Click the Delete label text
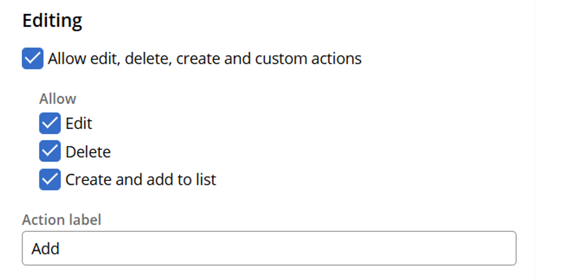 [88, 151]
